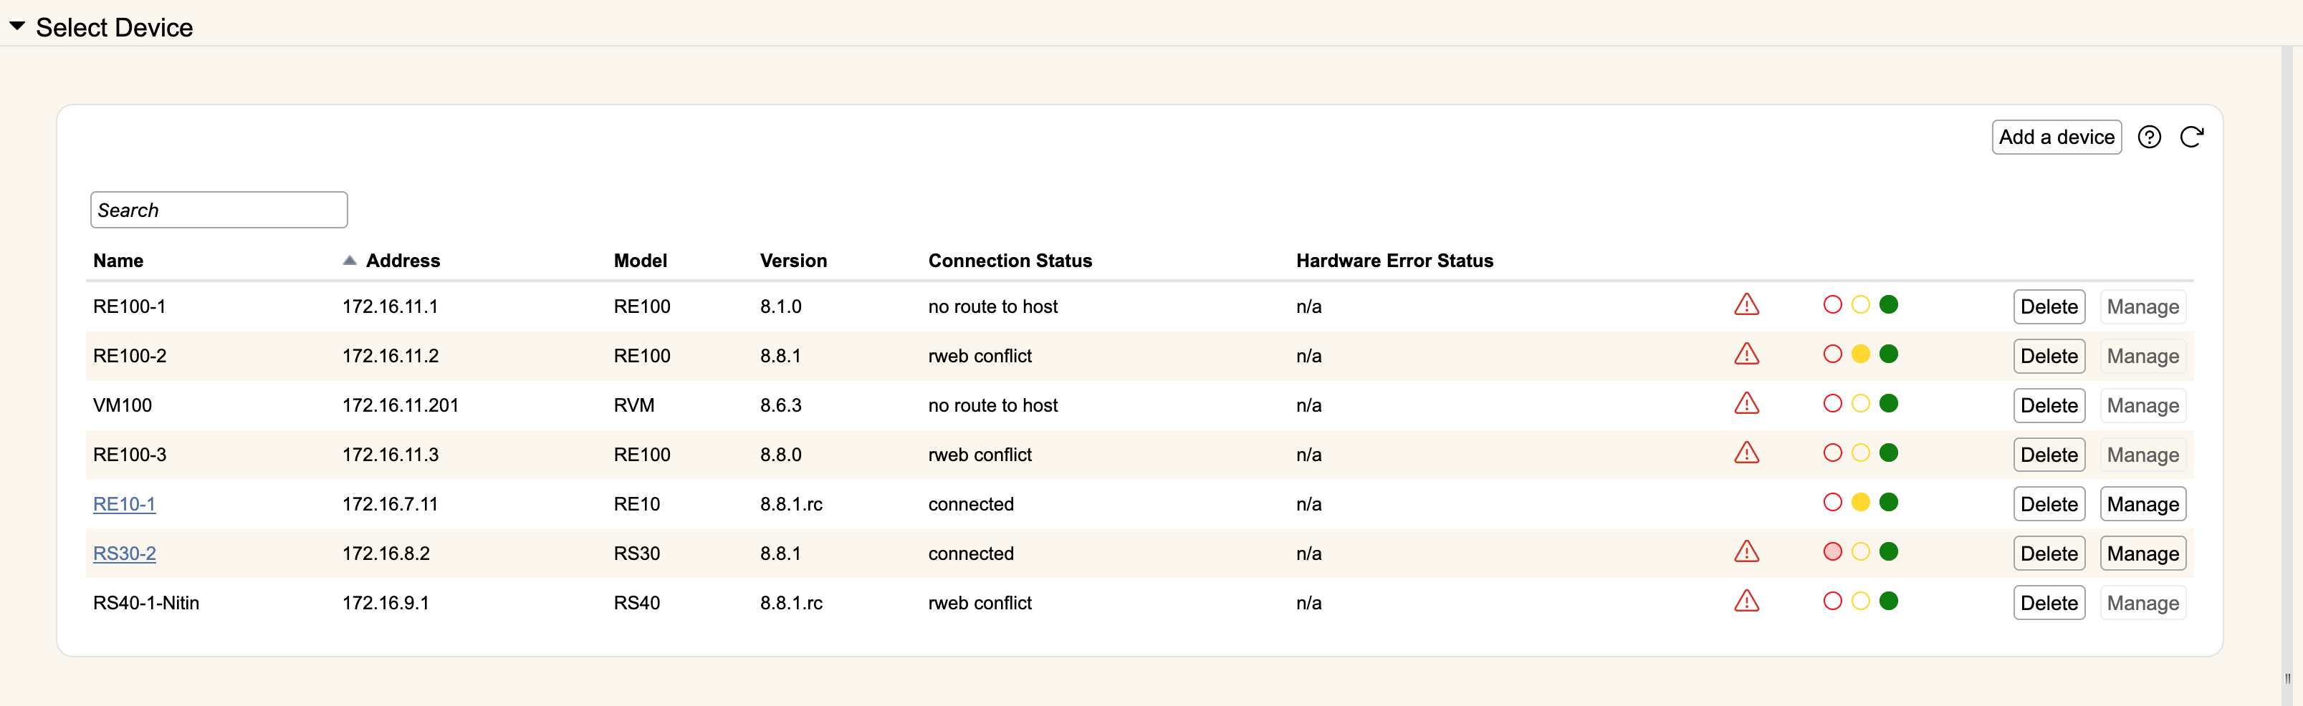Click green status circle for RS40-1-Nitin
This screenshot has height=706, width=2303.
(1888, 601)
